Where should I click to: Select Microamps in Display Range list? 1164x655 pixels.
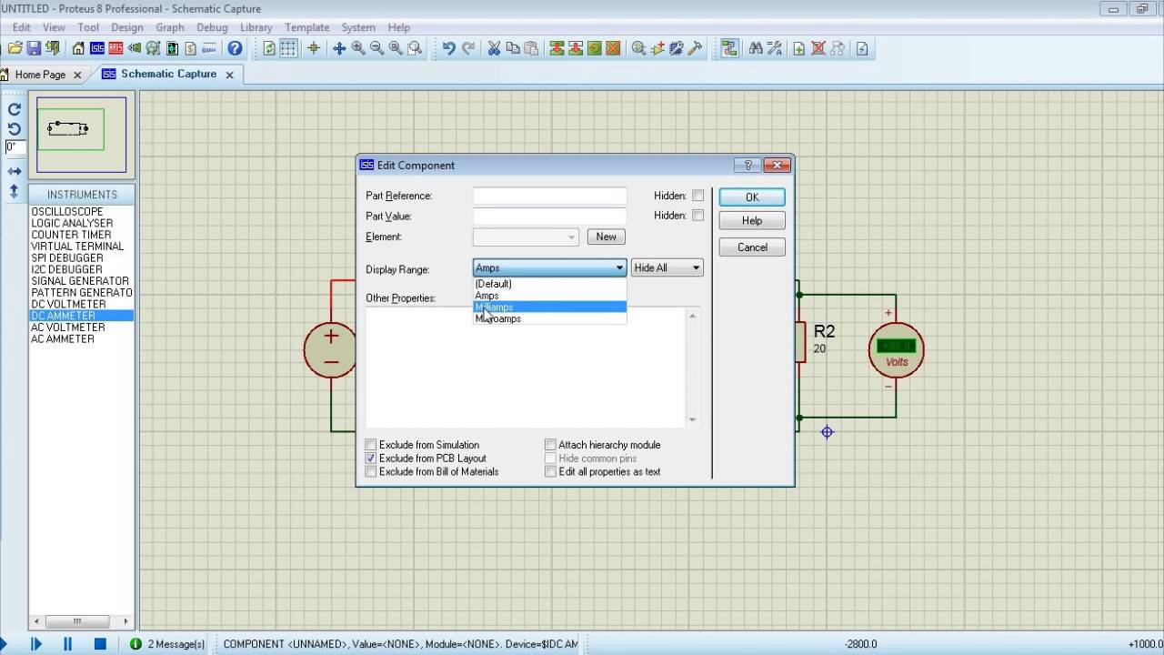pos(550,319)
